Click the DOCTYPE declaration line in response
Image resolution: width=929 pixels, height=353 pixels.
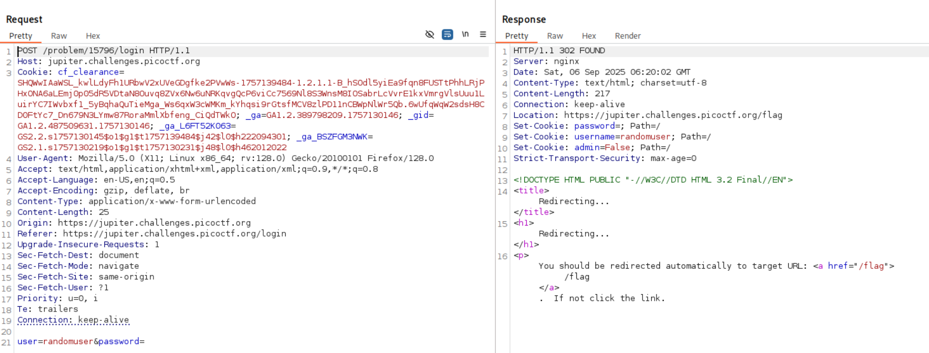(x=653, y=180)
